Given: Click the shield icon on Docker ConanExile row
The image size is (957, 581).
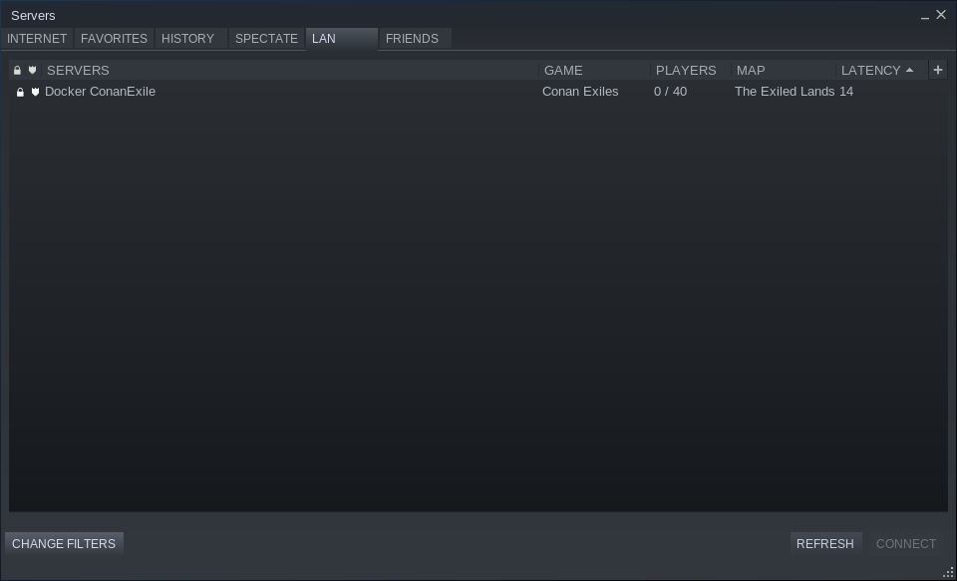Looking at the screenshot, I should pyautogui.click(x=36, y=92).
